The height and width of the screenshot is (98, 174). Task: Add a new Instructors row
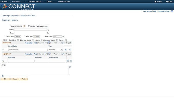point(66,50)
